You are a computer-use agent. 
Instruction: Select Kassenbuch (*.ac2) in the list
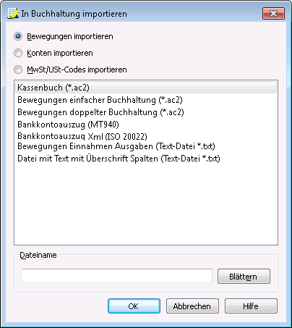pos(146,88)
